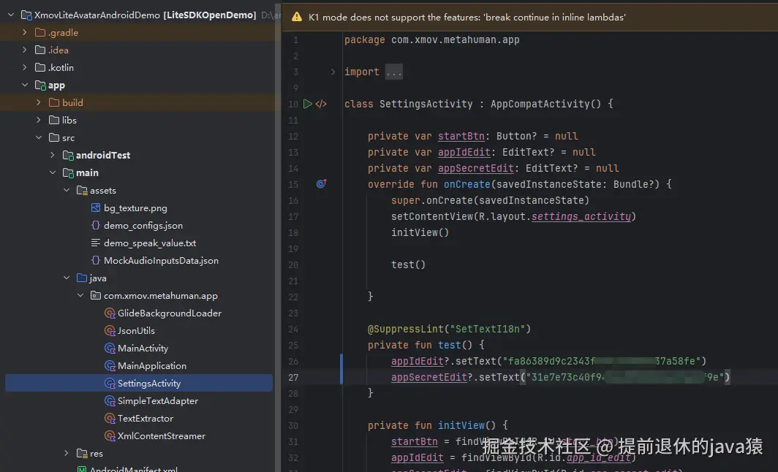Open demo_configs.json in the project tree

coord(143,226)
